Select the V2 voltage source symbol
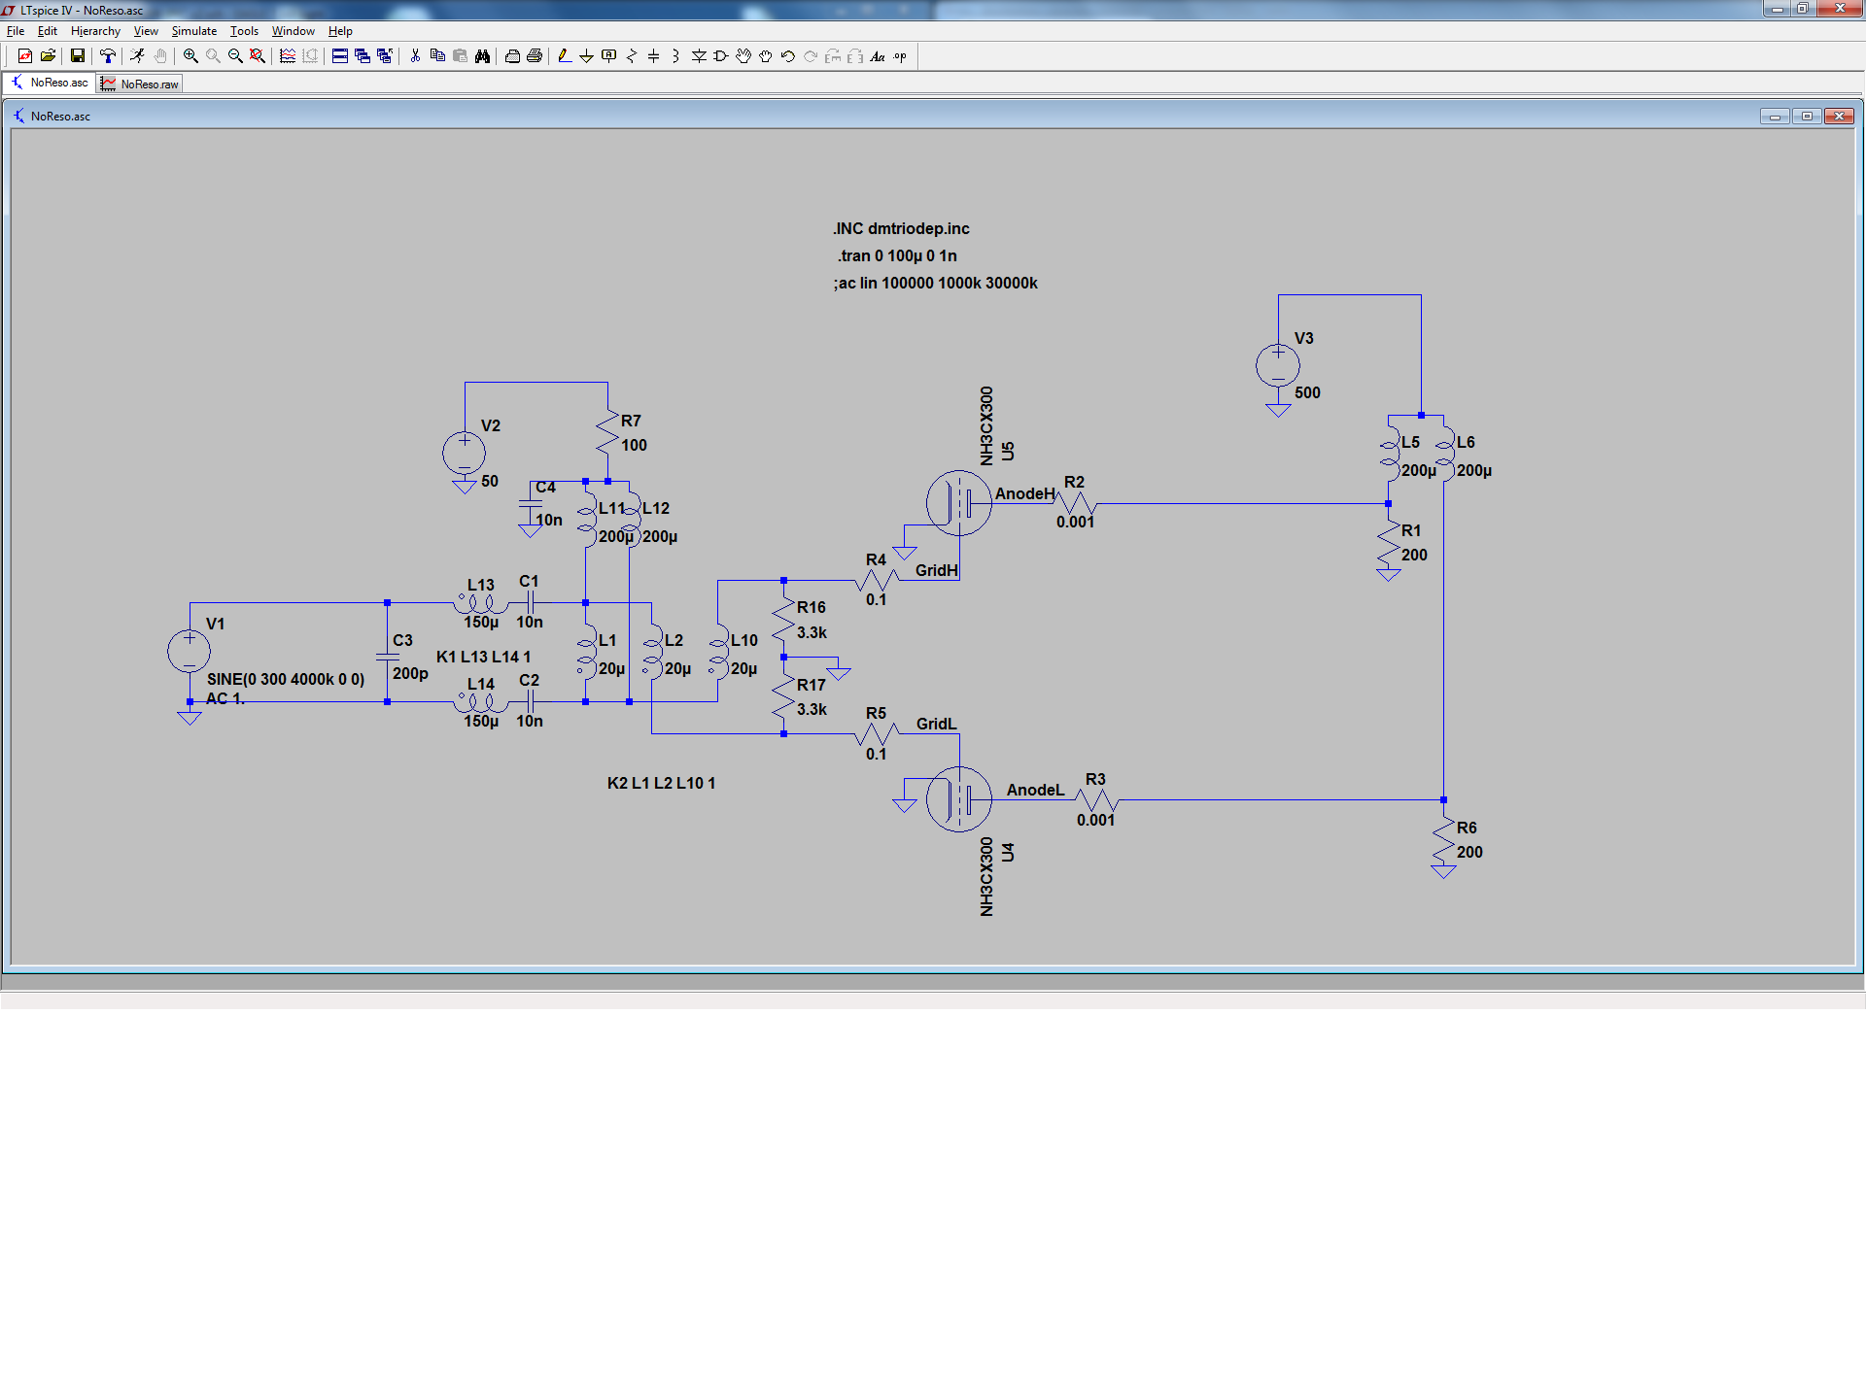The image size is (1866, 1387). [x=465, y=453]
